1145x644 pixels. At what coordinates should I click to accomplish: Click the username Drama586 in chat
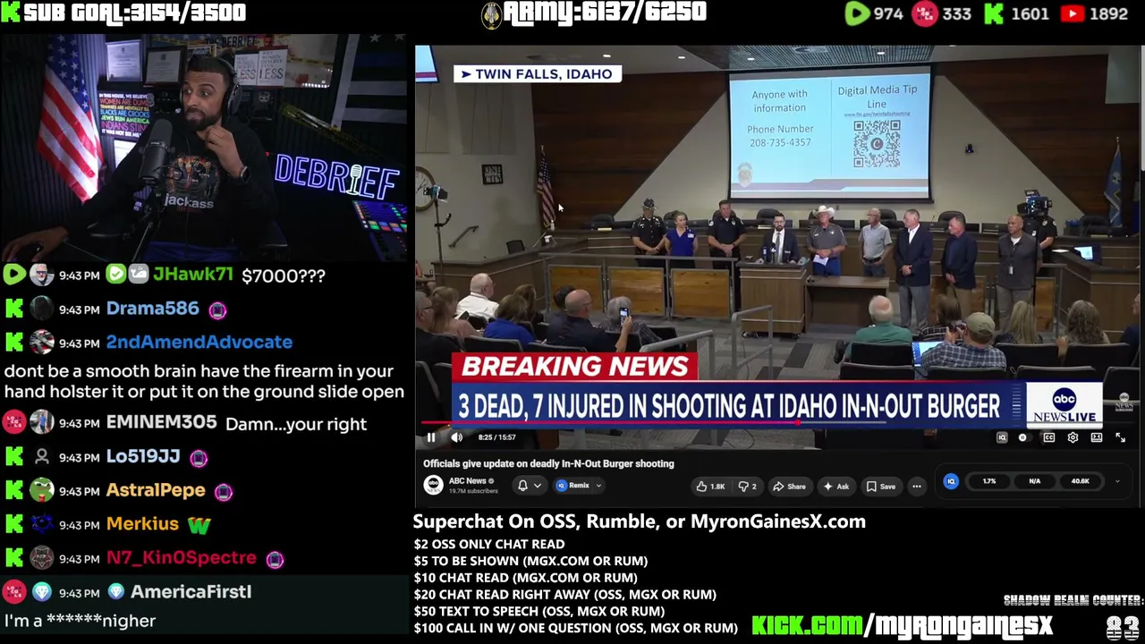[152, 309]
